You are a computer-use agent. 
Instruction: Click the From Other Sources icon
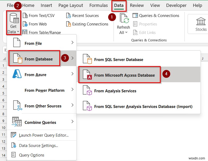tap(18, 105)
